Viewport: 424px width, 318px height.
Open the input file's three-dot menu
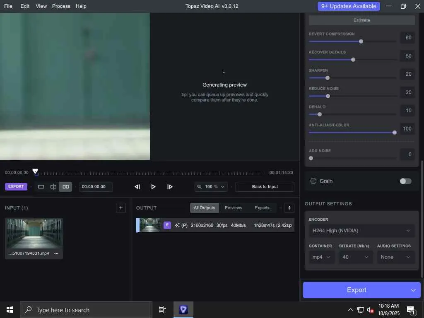pos(56,253)
